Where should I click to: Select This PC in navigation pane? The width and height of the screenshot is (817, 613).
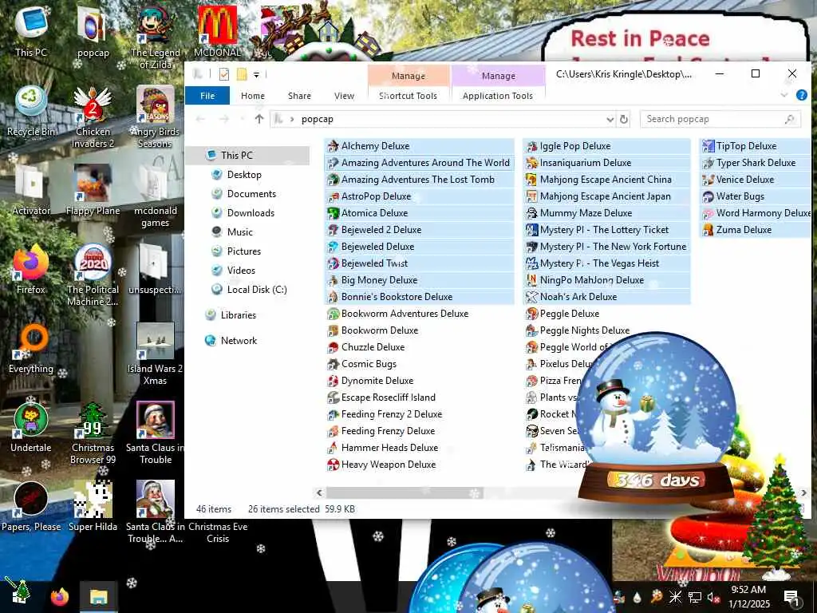236,155
